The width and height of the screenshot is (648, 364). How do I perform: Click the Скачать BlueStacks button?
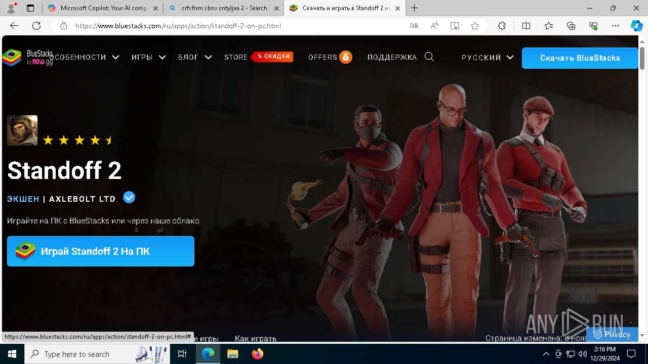pos(580,58)
